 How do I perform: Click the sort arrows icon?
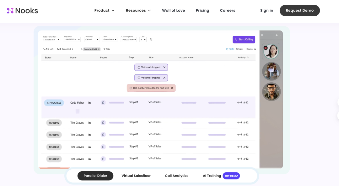click(x=82, y=49)
